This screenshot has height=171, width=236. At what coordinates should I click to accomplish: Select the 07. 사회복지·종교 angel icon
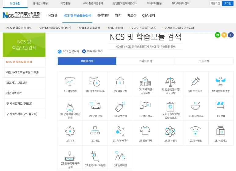click(x=220, y=81)
